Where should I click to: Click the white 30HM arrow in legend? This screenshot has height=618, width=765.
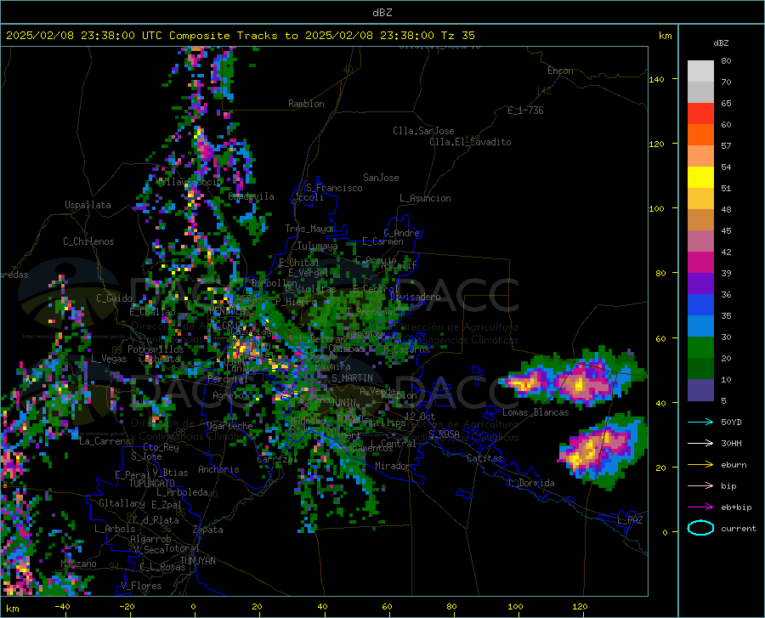tap(700, 444)
